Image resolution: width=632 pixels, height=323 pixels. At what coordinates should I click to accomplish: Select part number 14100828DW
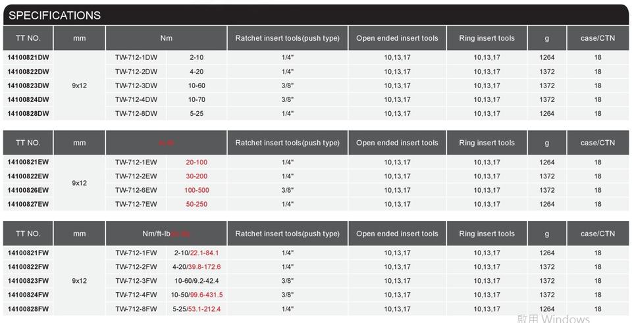click(28, 114)
